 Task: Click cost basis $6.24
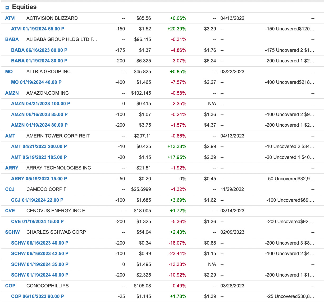210,61
